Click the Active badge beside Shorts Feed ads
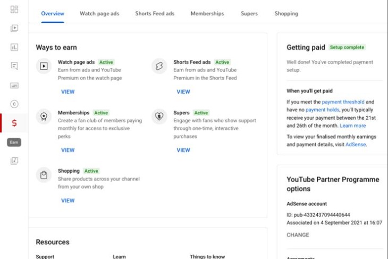 click(222, 62)
